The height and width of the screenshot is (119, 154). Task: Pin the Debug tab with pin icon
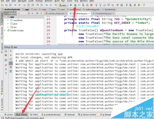pos(6,65)
